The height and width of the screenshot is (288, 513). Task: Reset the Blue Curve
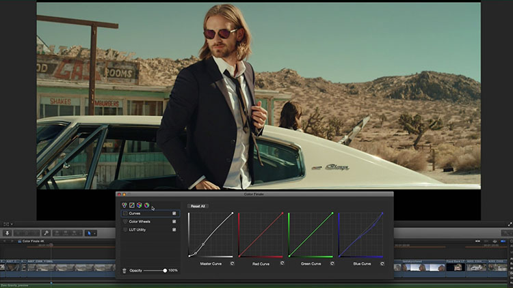pyautogui.click(x=382, y=263)
